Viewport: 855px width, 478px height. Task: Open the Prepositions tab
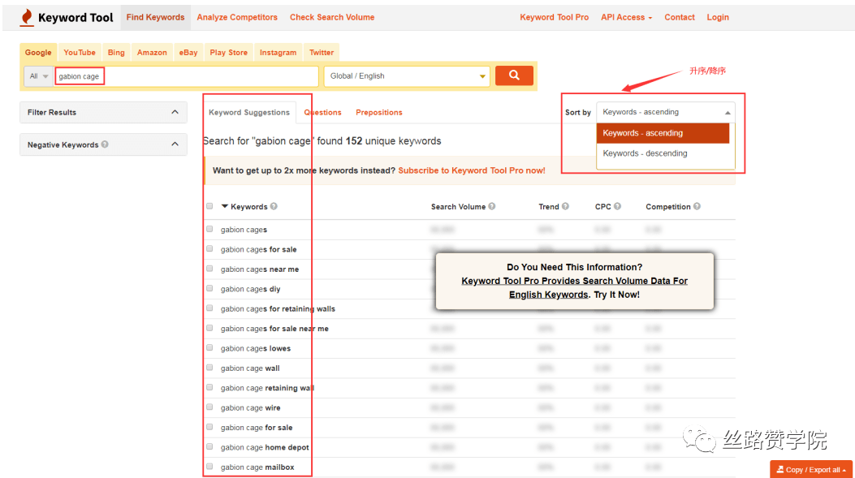coord(379,112)
